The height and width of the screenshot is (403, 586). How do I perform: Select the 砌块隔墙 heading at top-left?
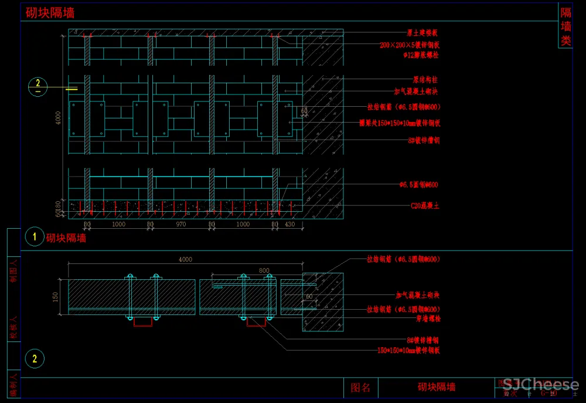pyautogui.click(x=50, y=13)
